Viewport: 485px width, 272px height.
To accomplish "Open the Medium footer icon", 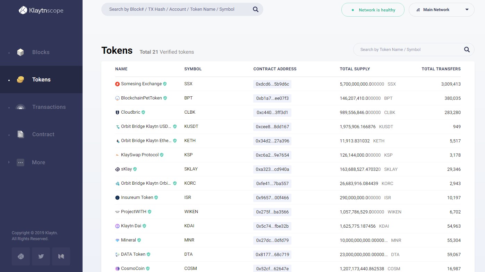I will 61,256.
